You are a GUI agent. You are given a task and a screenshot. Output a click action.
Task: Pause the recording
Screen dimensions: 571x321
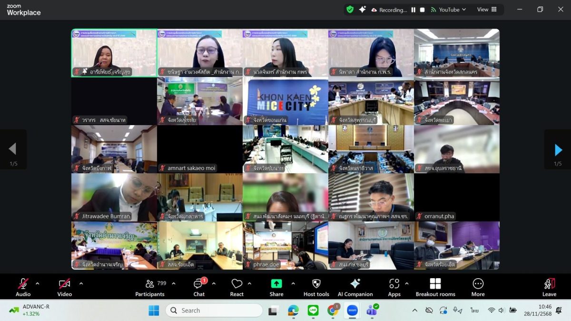point(413,10)
